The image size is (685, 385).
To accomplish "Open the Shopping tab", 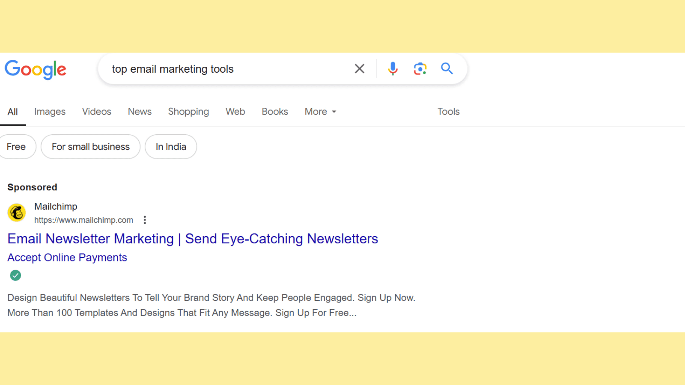I will coord(188,112).
